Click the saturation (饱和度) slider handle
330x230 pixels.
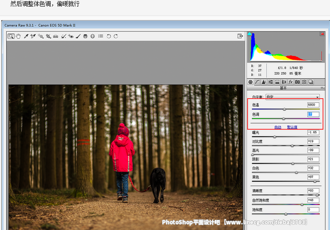click(286, 214)
